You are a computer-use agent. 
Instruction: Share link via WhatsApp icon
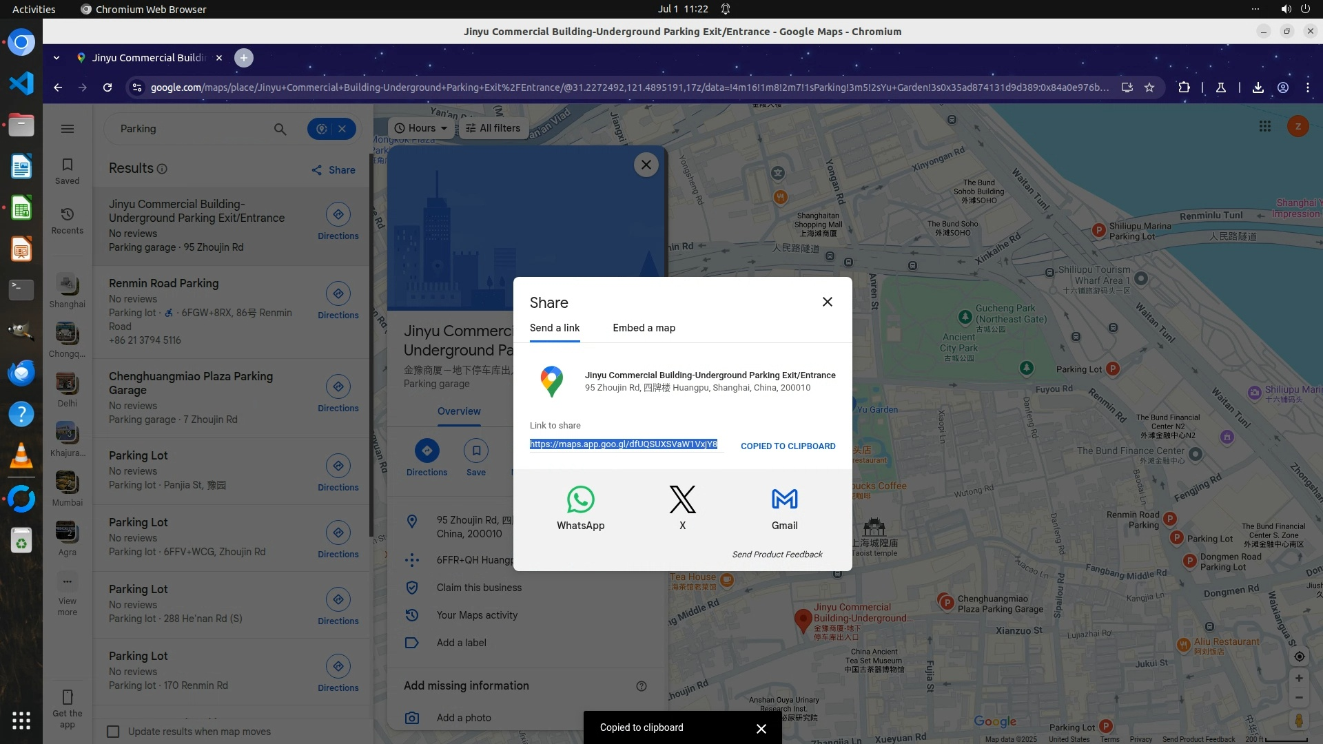click(x=580, y=500)
